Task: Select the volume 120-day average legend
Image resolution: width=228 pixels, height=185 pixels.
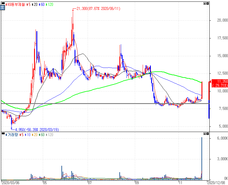Action: 50,135
